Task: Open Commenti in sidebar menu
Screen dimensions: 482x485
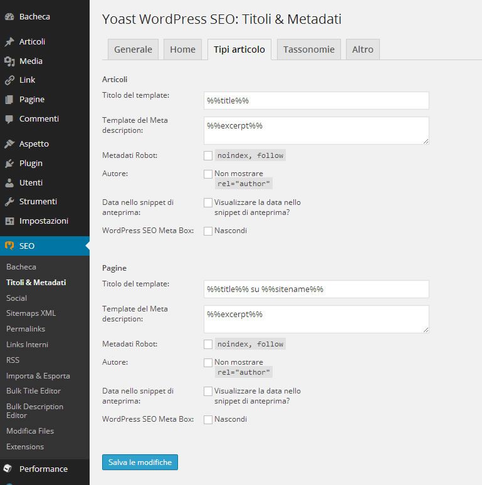Action: tap(39, 119)
